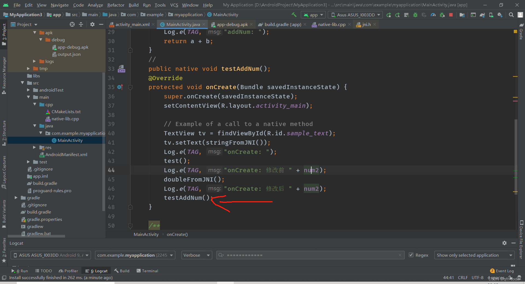Click the Debug app bug icon

415,15
